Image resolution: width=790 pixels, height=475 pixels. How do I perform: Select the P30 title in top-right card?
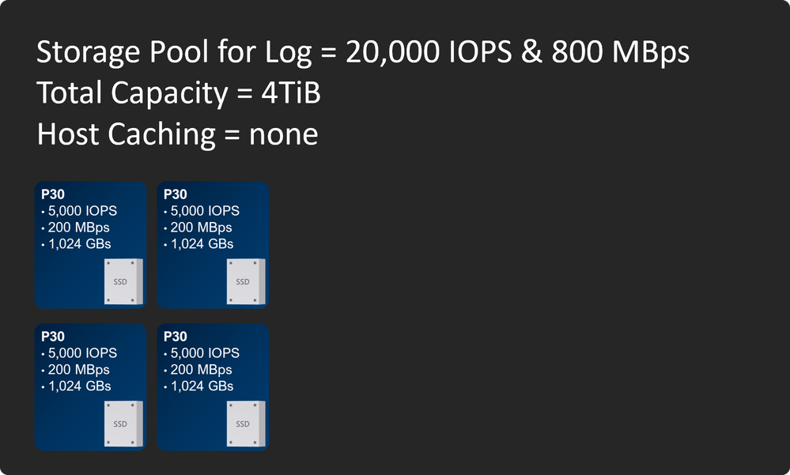pyautogui.click(x=176, y=194)
